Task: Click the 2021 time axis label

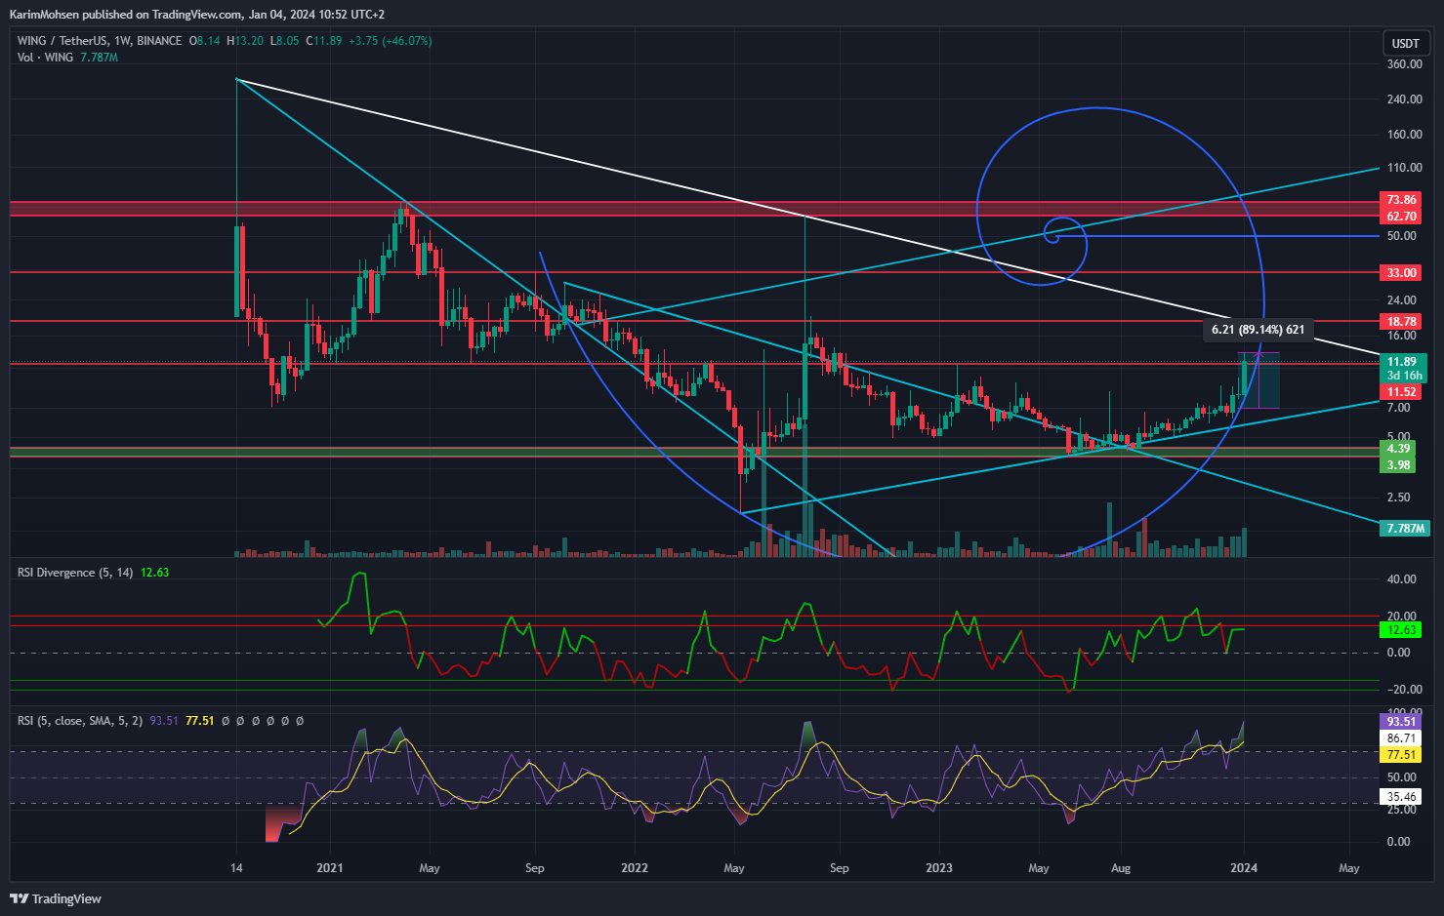Action: 330,868
